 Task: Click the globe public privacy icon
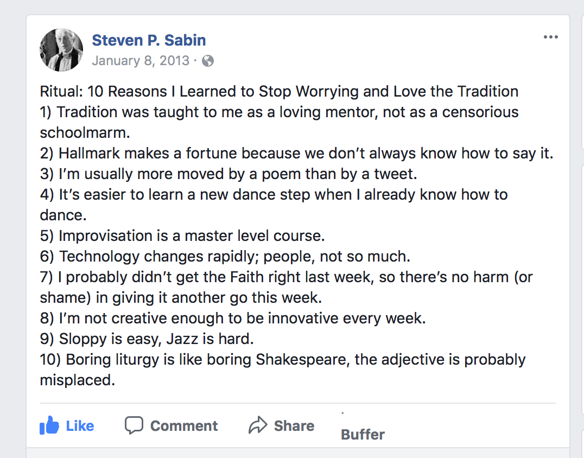pos(207,61)
